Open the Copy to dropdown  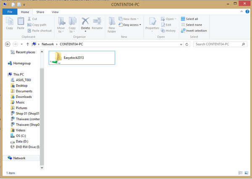pos(72,25)
